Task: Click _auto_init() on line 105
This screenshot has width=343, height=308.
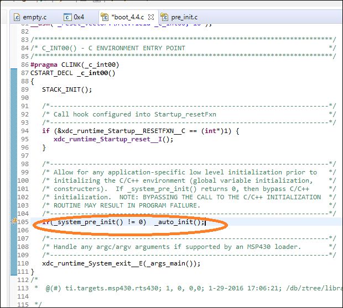Action: tap(179, 222)
